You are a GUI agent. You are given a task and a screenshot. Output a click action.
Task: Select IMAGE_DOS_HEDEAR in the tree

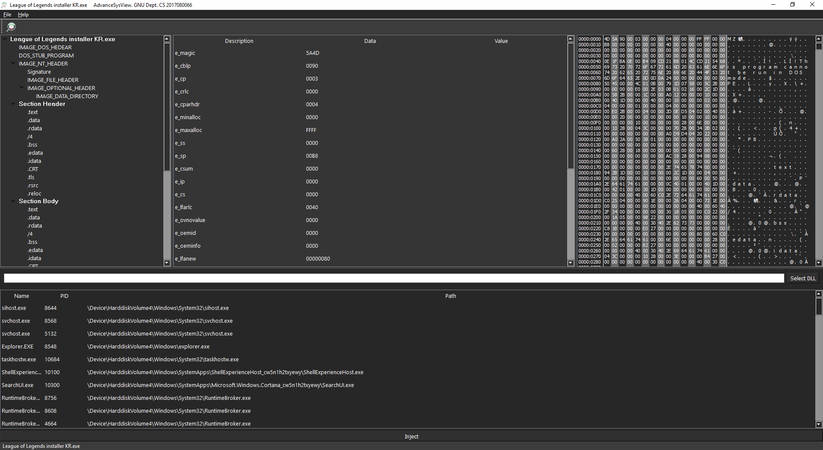click(x=45, y=48)
